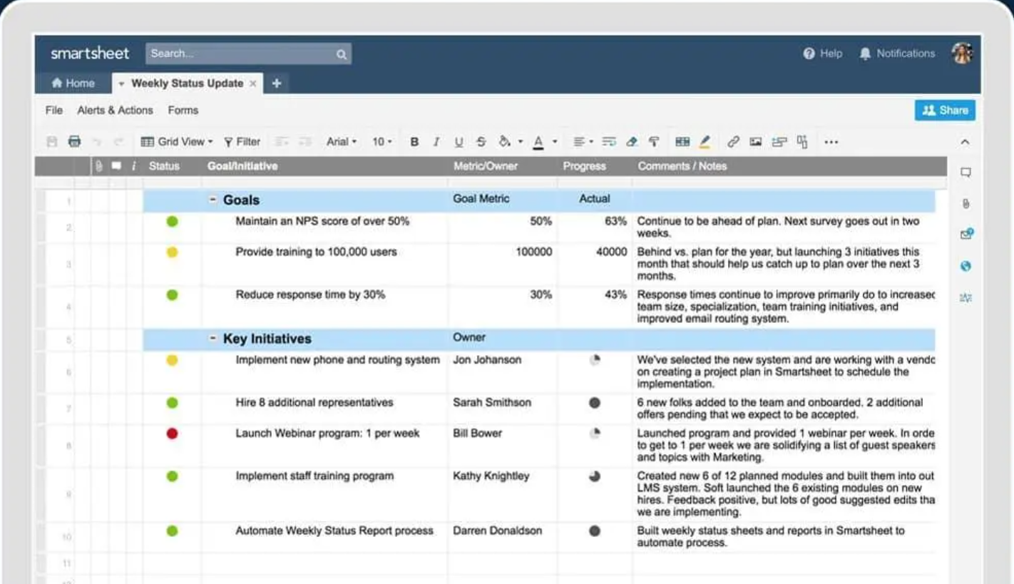The image size is (1014, 584).
Task: Open the Grid View dropdown
Action: tap(176, 142)
